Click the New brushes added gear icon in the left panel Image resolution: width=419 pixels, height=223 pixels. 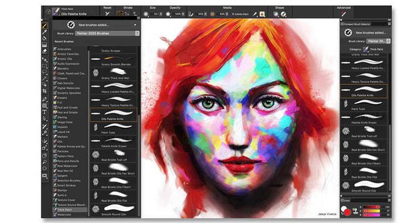pos(71,25)
